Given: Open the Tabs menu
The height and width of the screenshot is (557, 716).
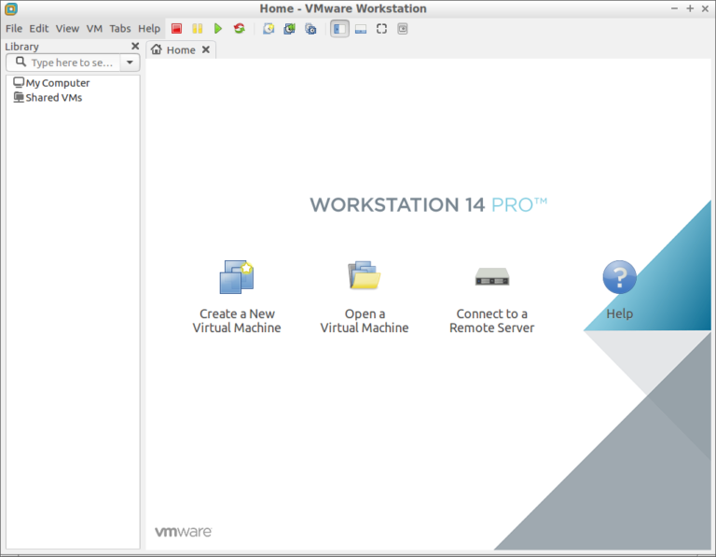Looking at the screenshot, I should click(120, 28).
